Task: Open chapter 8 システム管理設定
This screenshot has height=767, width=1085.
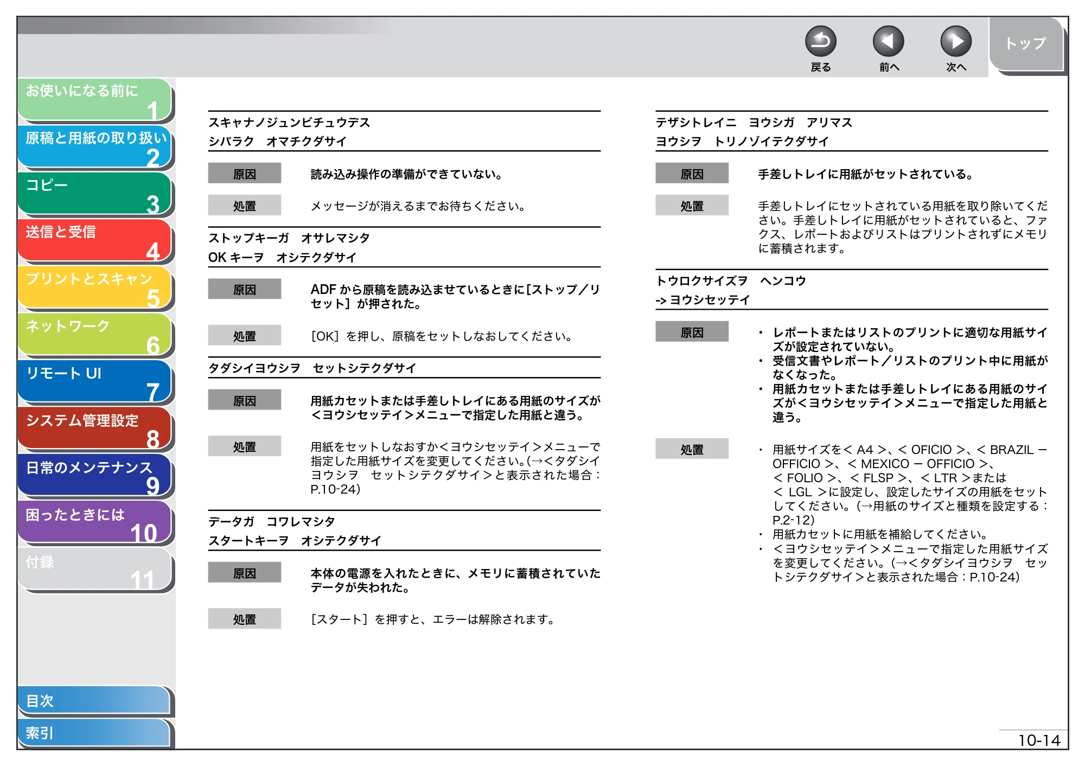Action: tap(95, 429)
